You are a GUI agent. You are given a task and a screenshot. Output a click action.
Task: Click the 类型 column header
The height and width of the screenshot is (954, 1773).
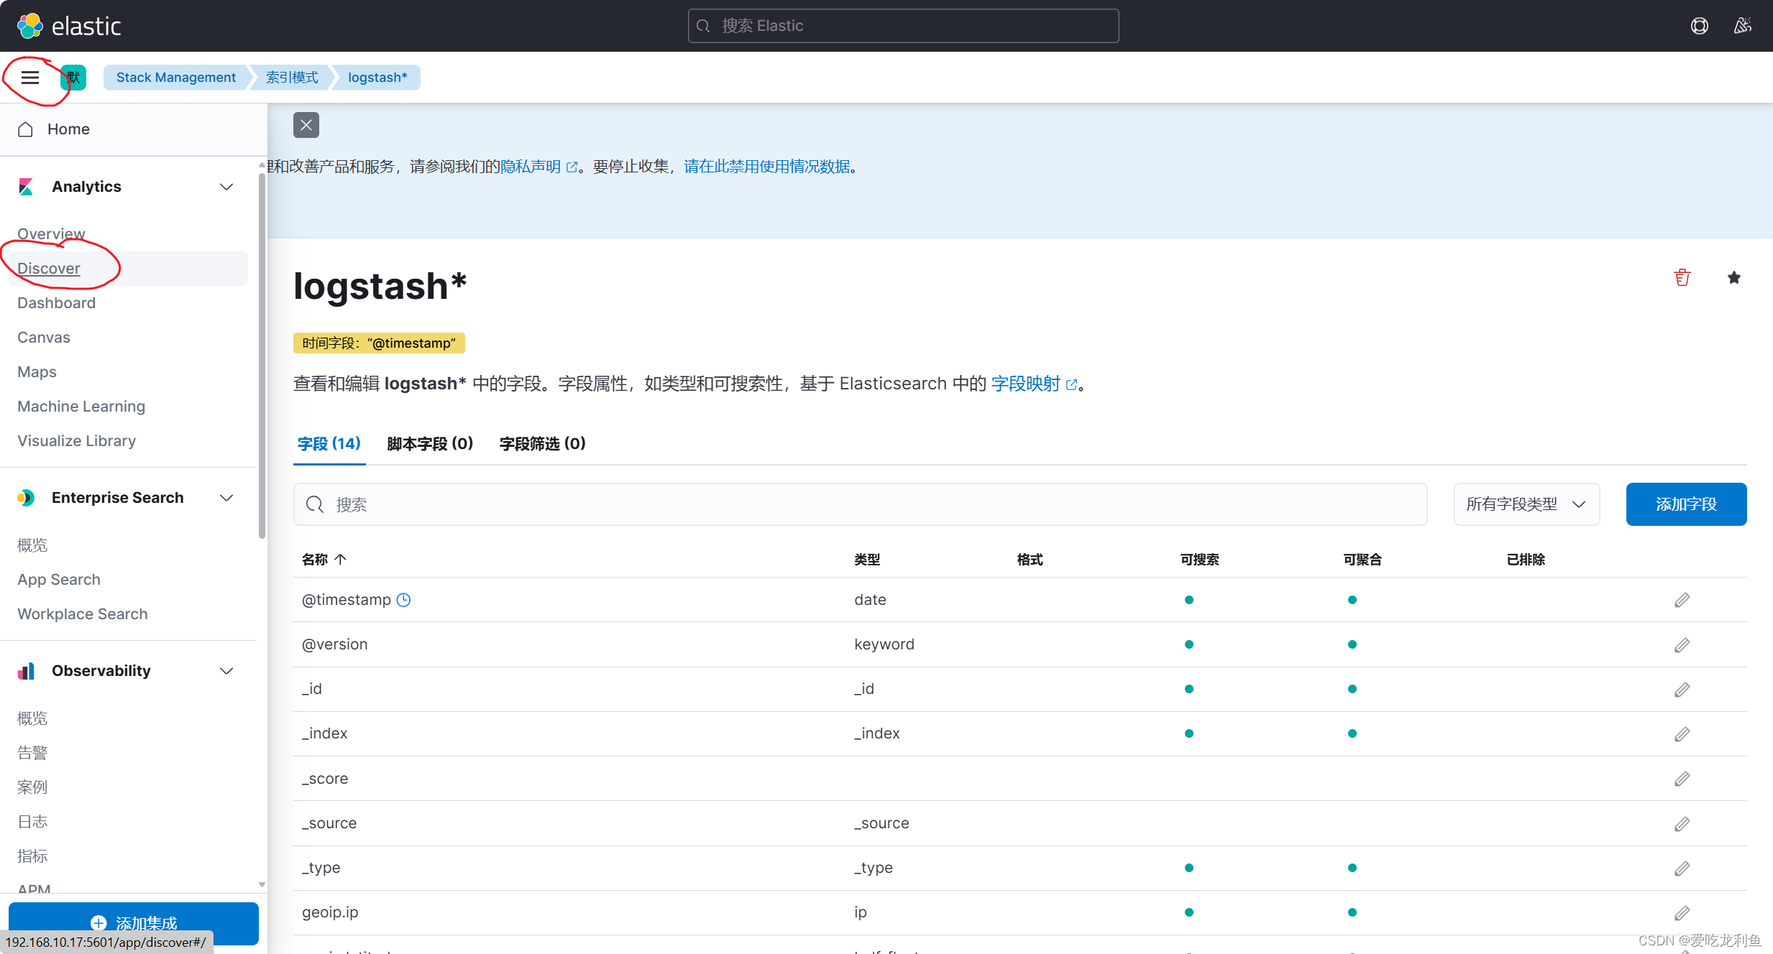click(867, 560)
